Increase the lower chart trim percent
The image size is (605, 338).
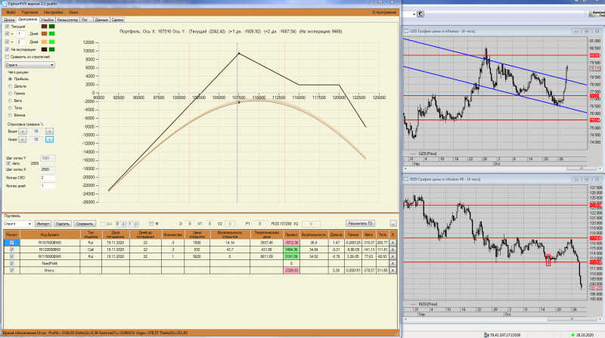(49, 140)
